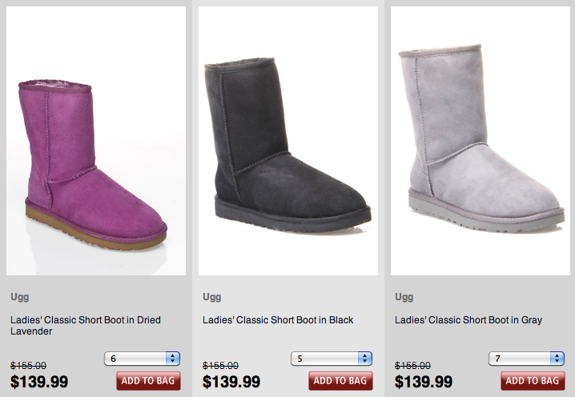
Task: Open size dropdown showing 7
Action: pos(527,359)
